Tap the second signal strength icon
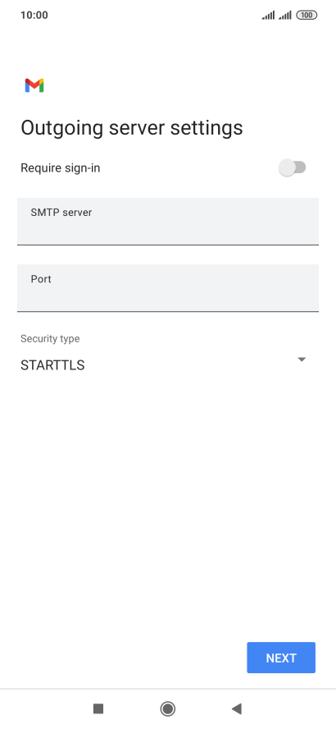This screenshot has width=336, height=729. pyautogui.click(x=285, y=16)
